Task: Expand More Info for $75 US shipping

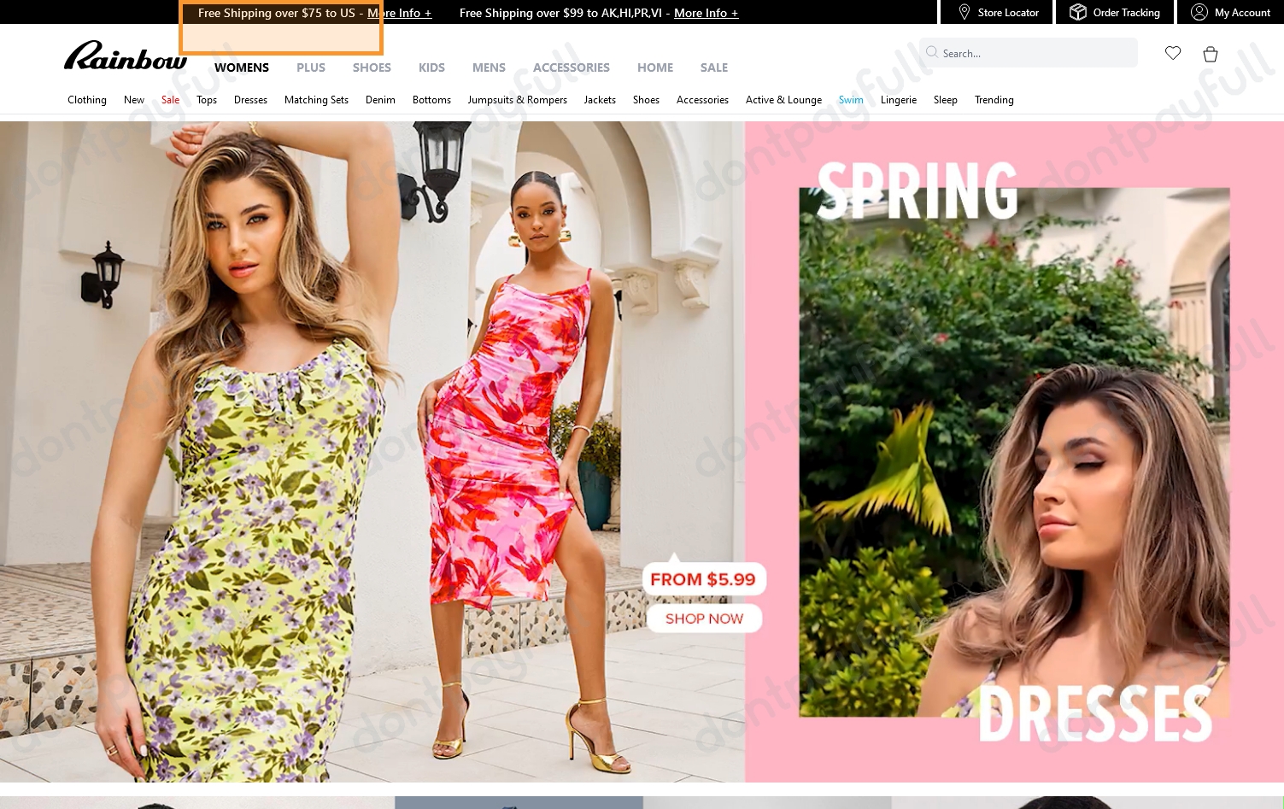Action: pyautogui.click(x=400, y=13)
